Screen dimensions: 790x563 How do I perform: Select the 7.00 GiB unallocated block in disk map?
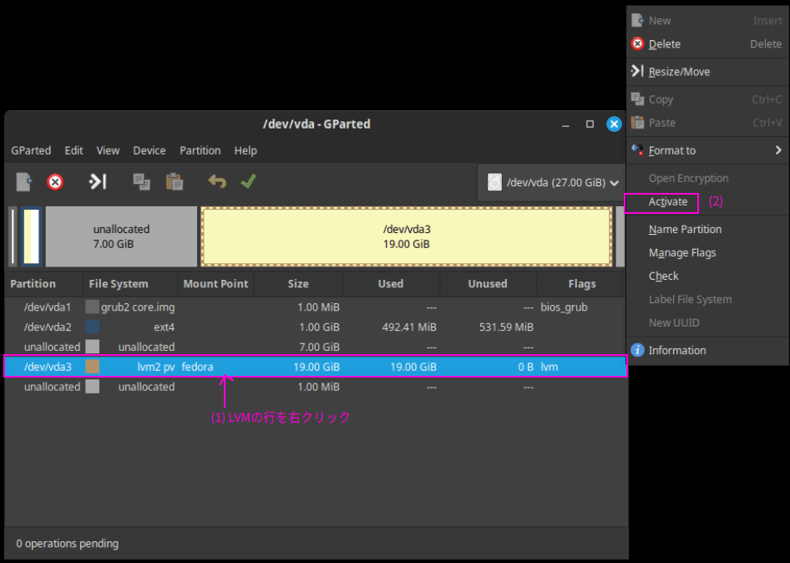[121, 236]
